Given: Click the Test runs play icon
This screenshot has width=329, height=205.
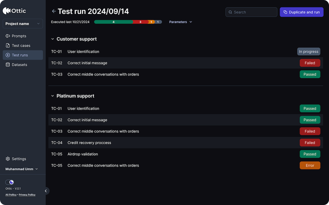Looking at the screenshot, I should pos(8,55).
